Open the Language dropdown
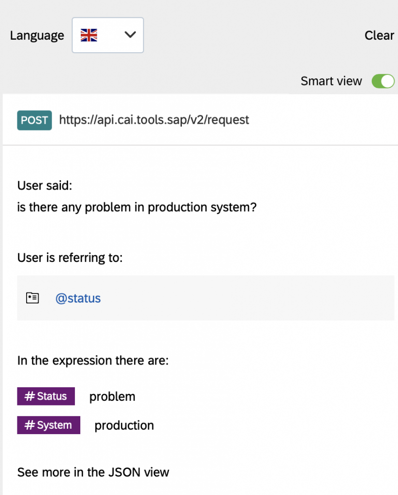The height and width of the screenshot is (495, 398). point(108,35)
